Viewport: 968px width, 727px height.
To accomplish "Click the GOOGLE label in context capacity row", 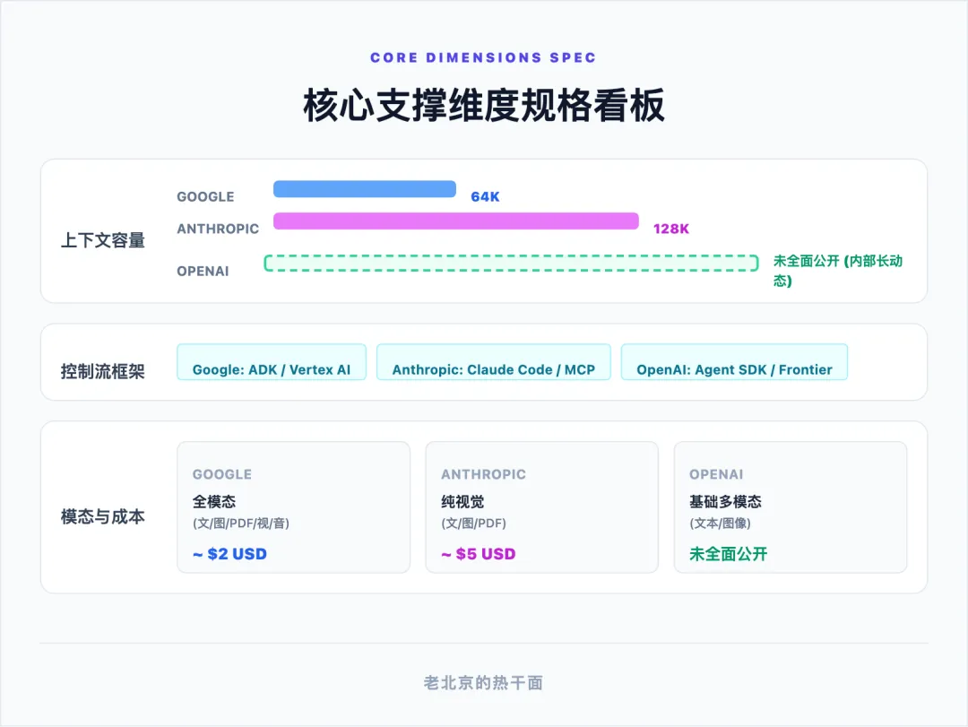I will click(x=205, y=197).
